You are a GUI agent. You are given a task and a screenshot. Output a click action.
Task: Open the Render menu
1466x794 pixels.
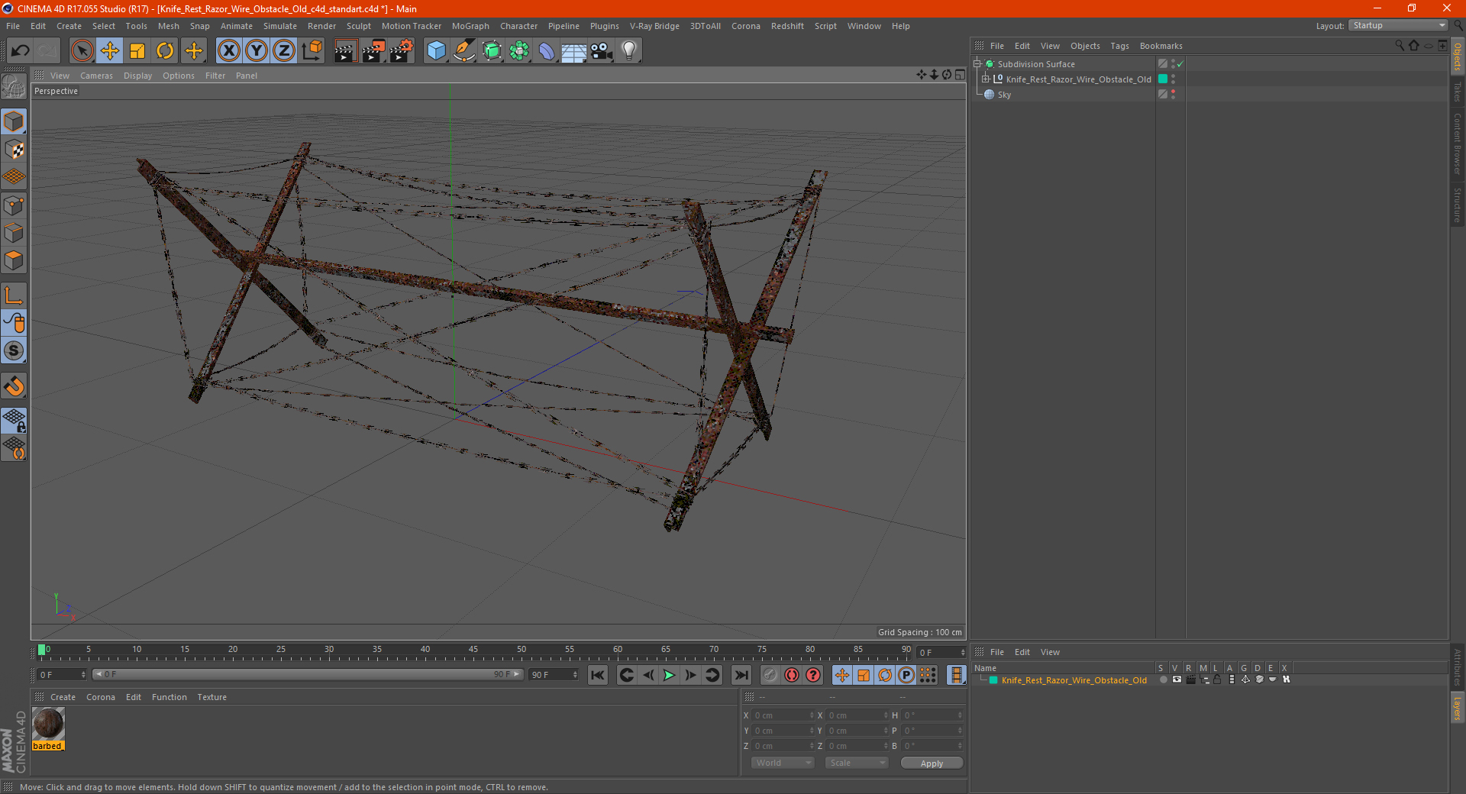(x=321, y=26)
